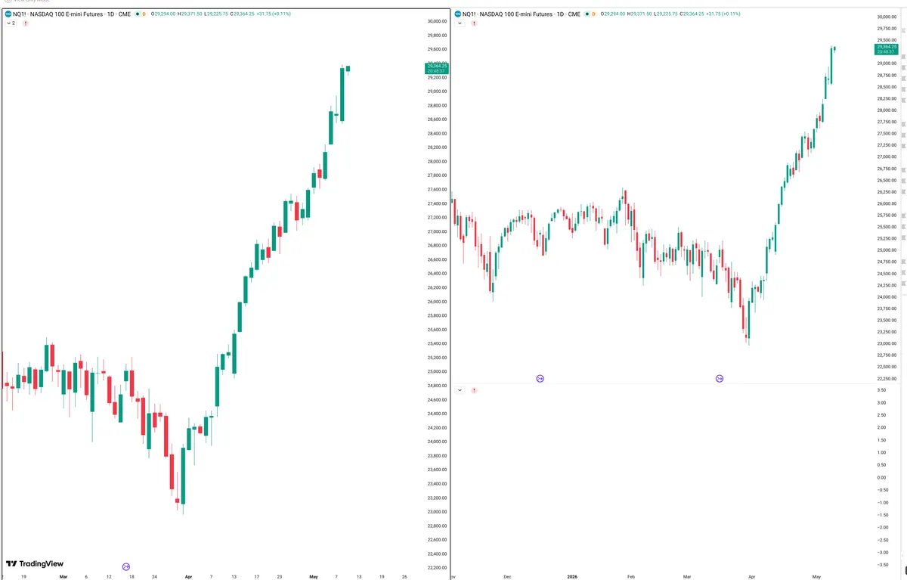907x580 pixels.
Task: Click the green 29,364.25 price label on left chart
Action: point(438,69)
